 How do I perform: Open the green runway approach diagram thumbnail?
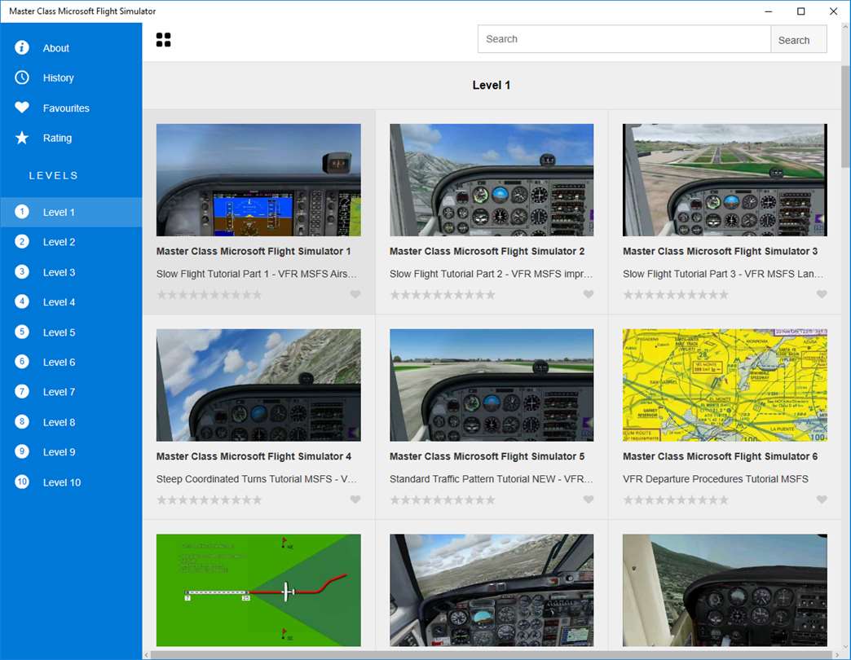coord(258,589)
